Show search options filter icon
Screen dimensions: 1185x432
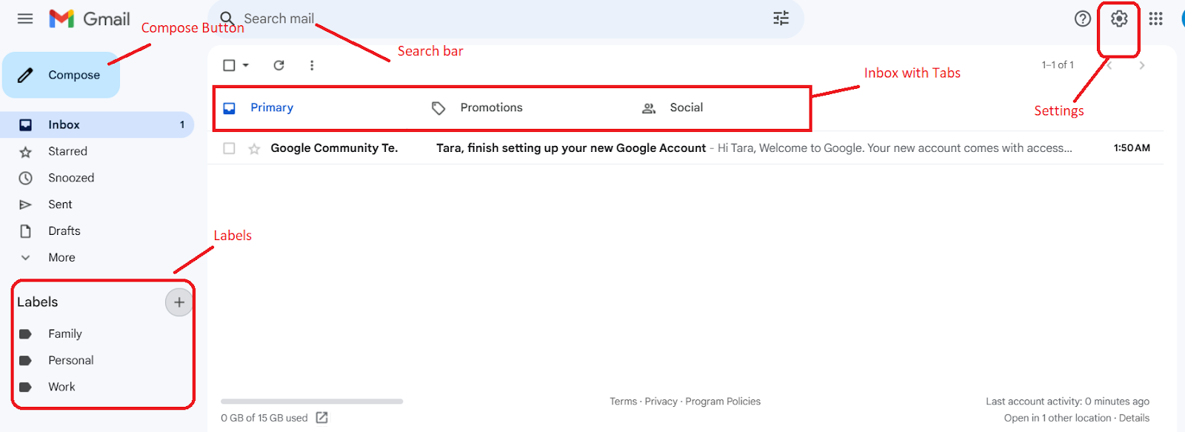click(781, 19)
